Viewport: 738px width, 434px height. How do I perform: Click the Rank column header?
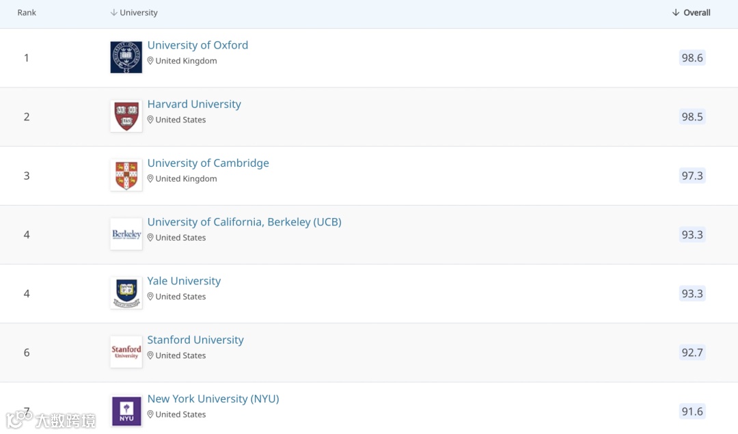pyautogui.click(x=27, y=13)
